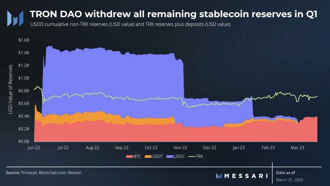
Task: Click the USDD reserves subtitle text
Action: point(130,24)
